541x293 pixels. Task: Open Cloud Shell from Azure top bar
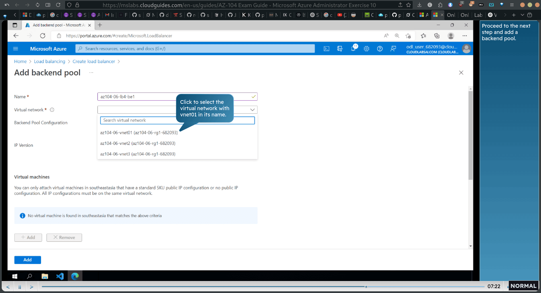pyautogui.click(x=326, y=49)
